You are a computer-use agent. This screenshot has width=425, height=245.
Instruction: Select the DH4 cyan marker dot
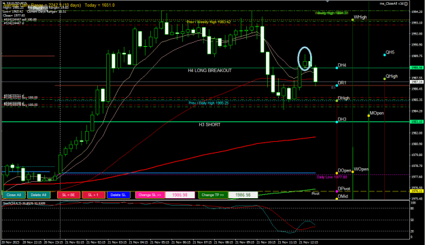(x=337, y=68)
